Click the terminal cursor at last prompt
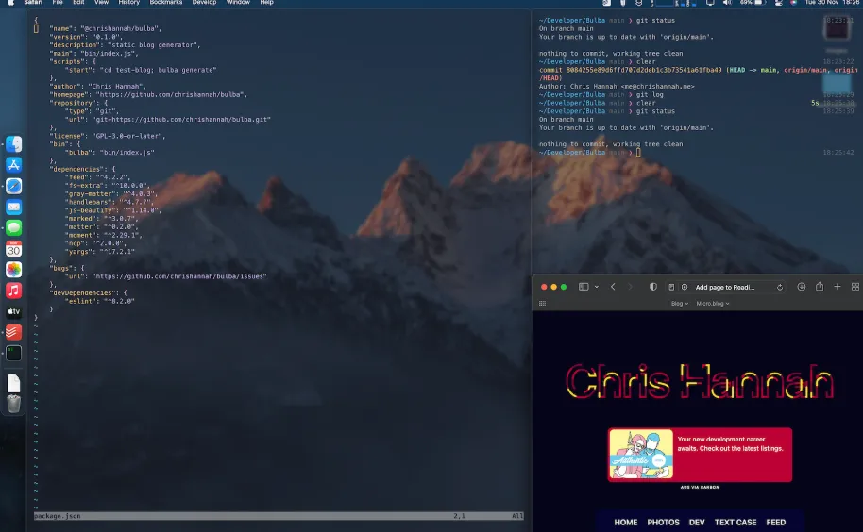This screenshot has height=532, width=863. pos(638,152)
